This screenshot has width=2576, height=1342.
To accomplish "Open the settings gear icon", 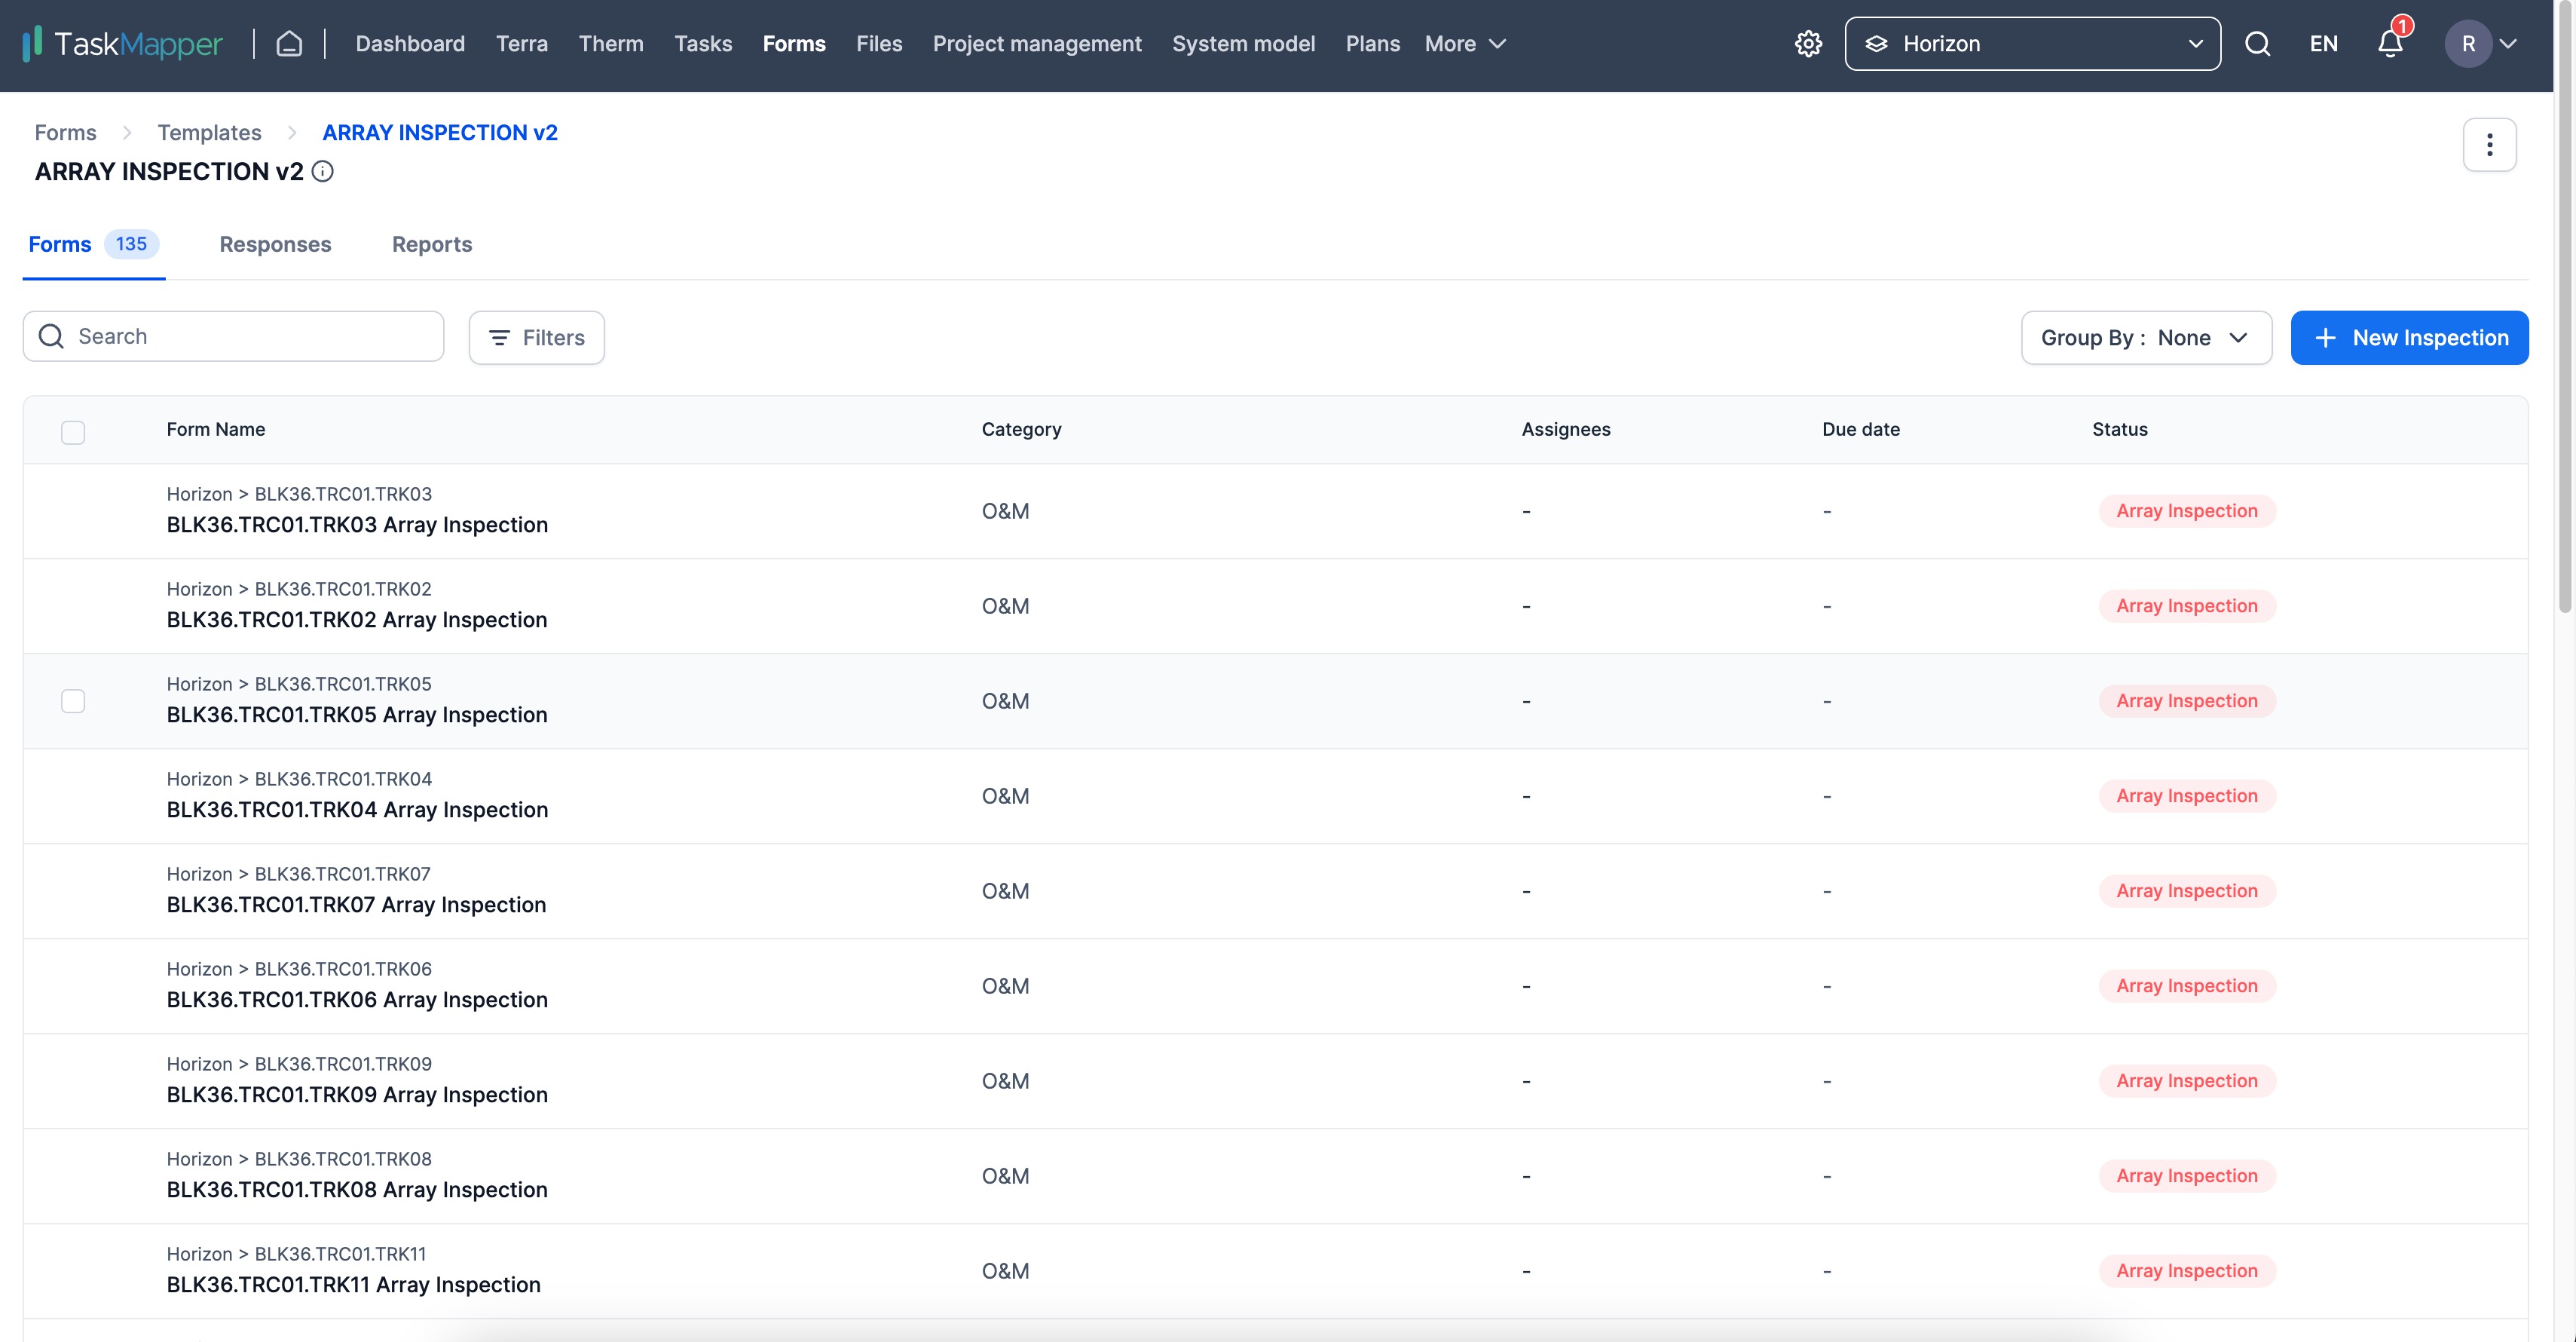I will click(1808, 44).
